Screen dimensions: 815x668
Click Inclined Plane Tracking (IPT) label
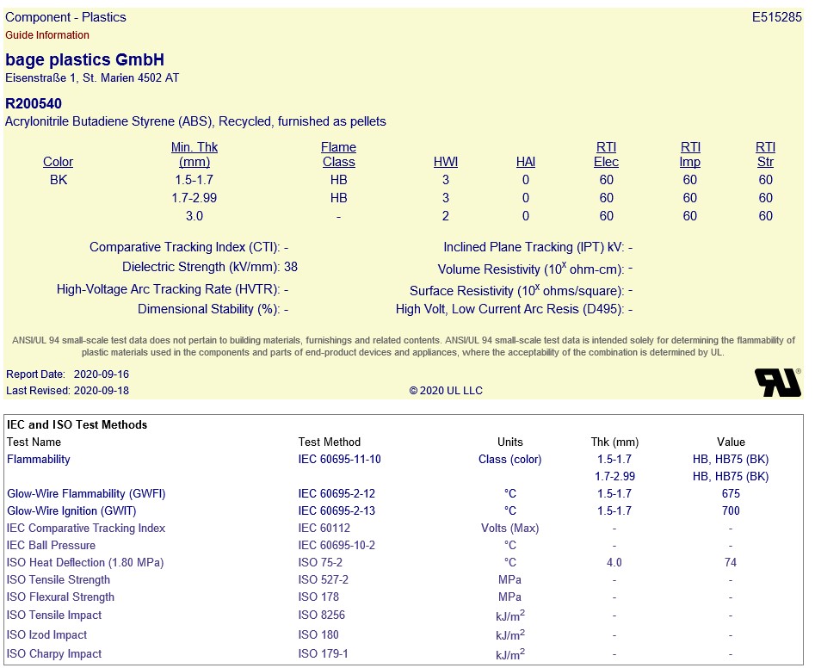pyautogui.click(x=534, y=247)
